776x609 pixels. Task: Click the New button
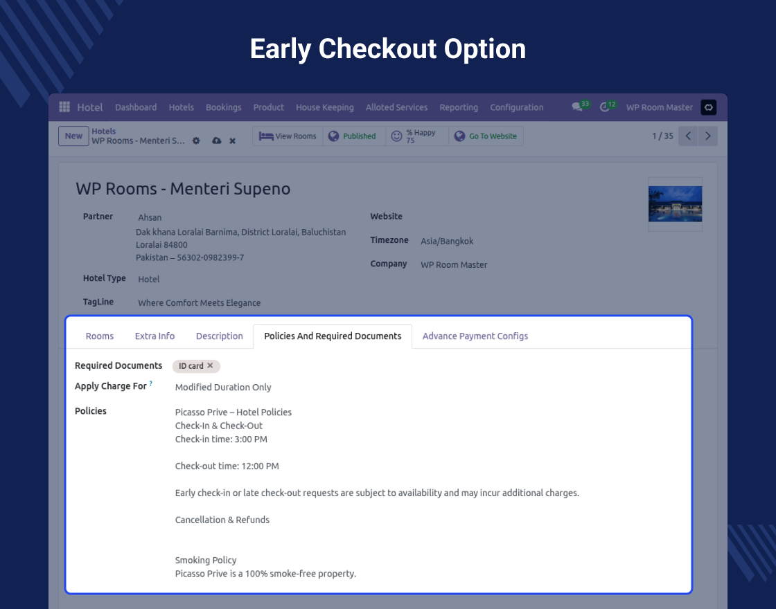(73, 136)
